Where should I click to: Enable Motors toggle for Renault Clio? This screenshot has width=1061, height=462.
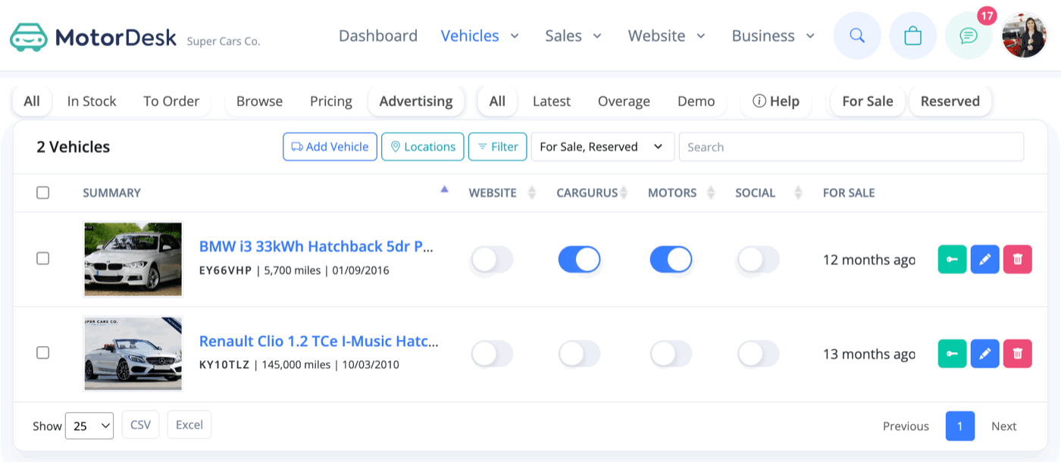tap(671, 354)
